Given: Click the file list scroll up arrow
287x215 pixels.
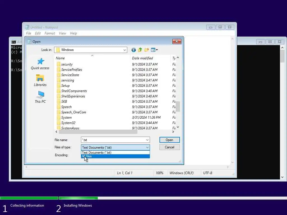Looking at the screenshot, I should [x=178, y=58].
